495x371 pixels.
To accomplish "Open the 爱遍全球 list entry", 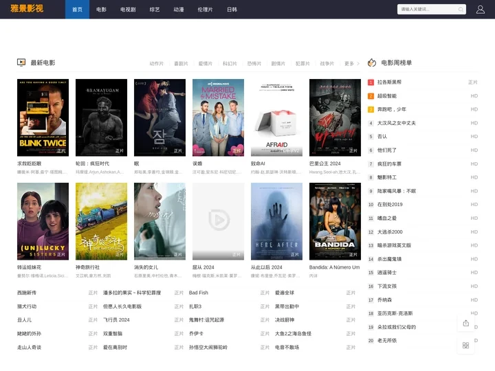I will [x=285, y=293].
